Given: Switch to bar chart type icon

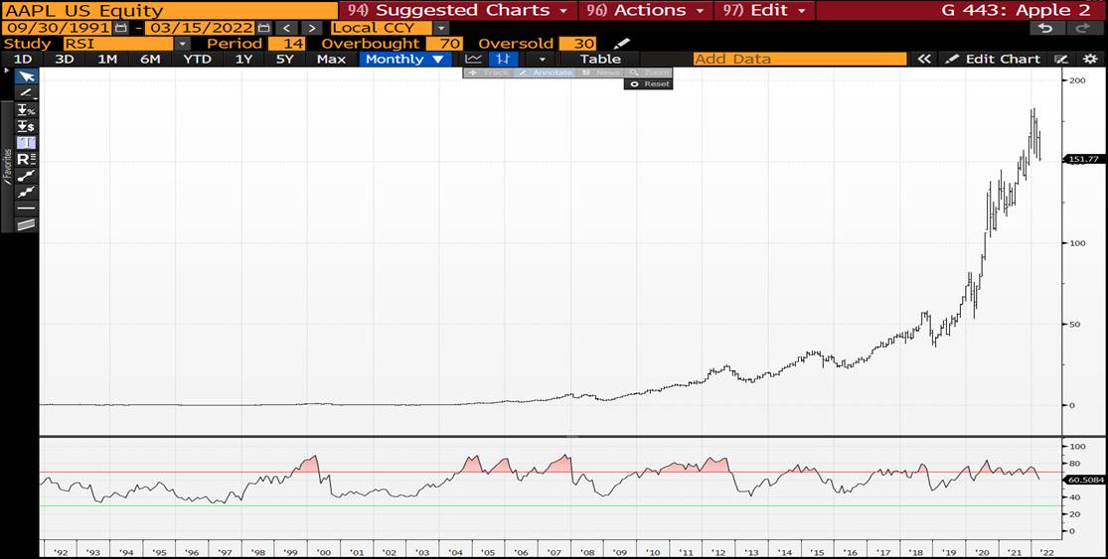Looking at the screenshot, I should 504,60.
